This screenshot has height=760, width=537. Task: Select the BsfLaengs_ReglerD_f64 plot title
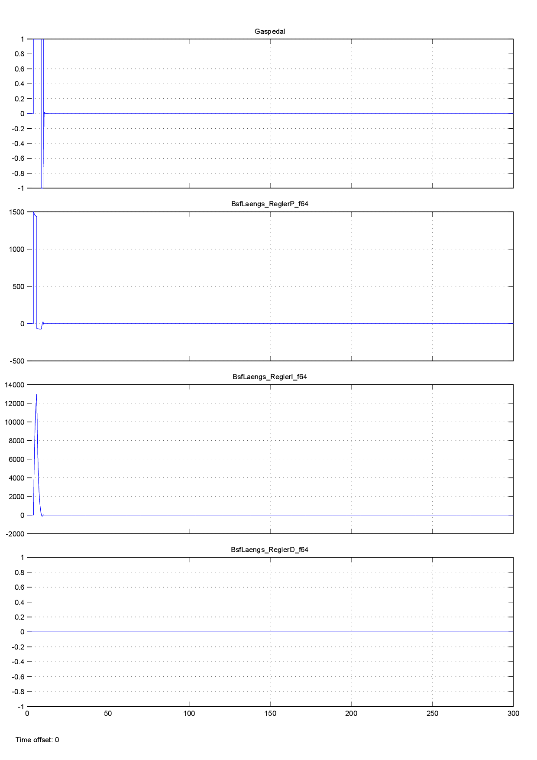tap(269, 550)
